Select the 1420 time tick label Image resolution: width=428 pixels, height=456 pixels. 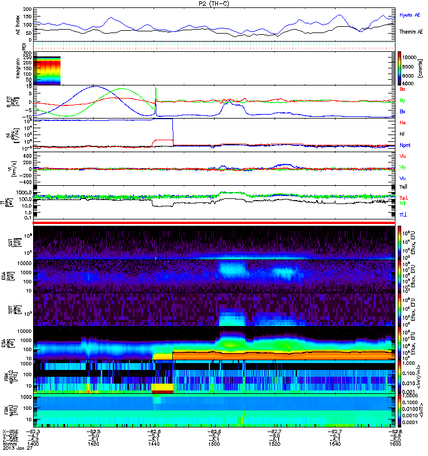tap(93, 444)
